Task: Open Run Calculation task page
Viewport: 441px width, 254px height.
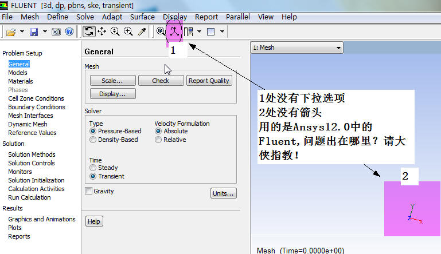Action: pos(29,197)
